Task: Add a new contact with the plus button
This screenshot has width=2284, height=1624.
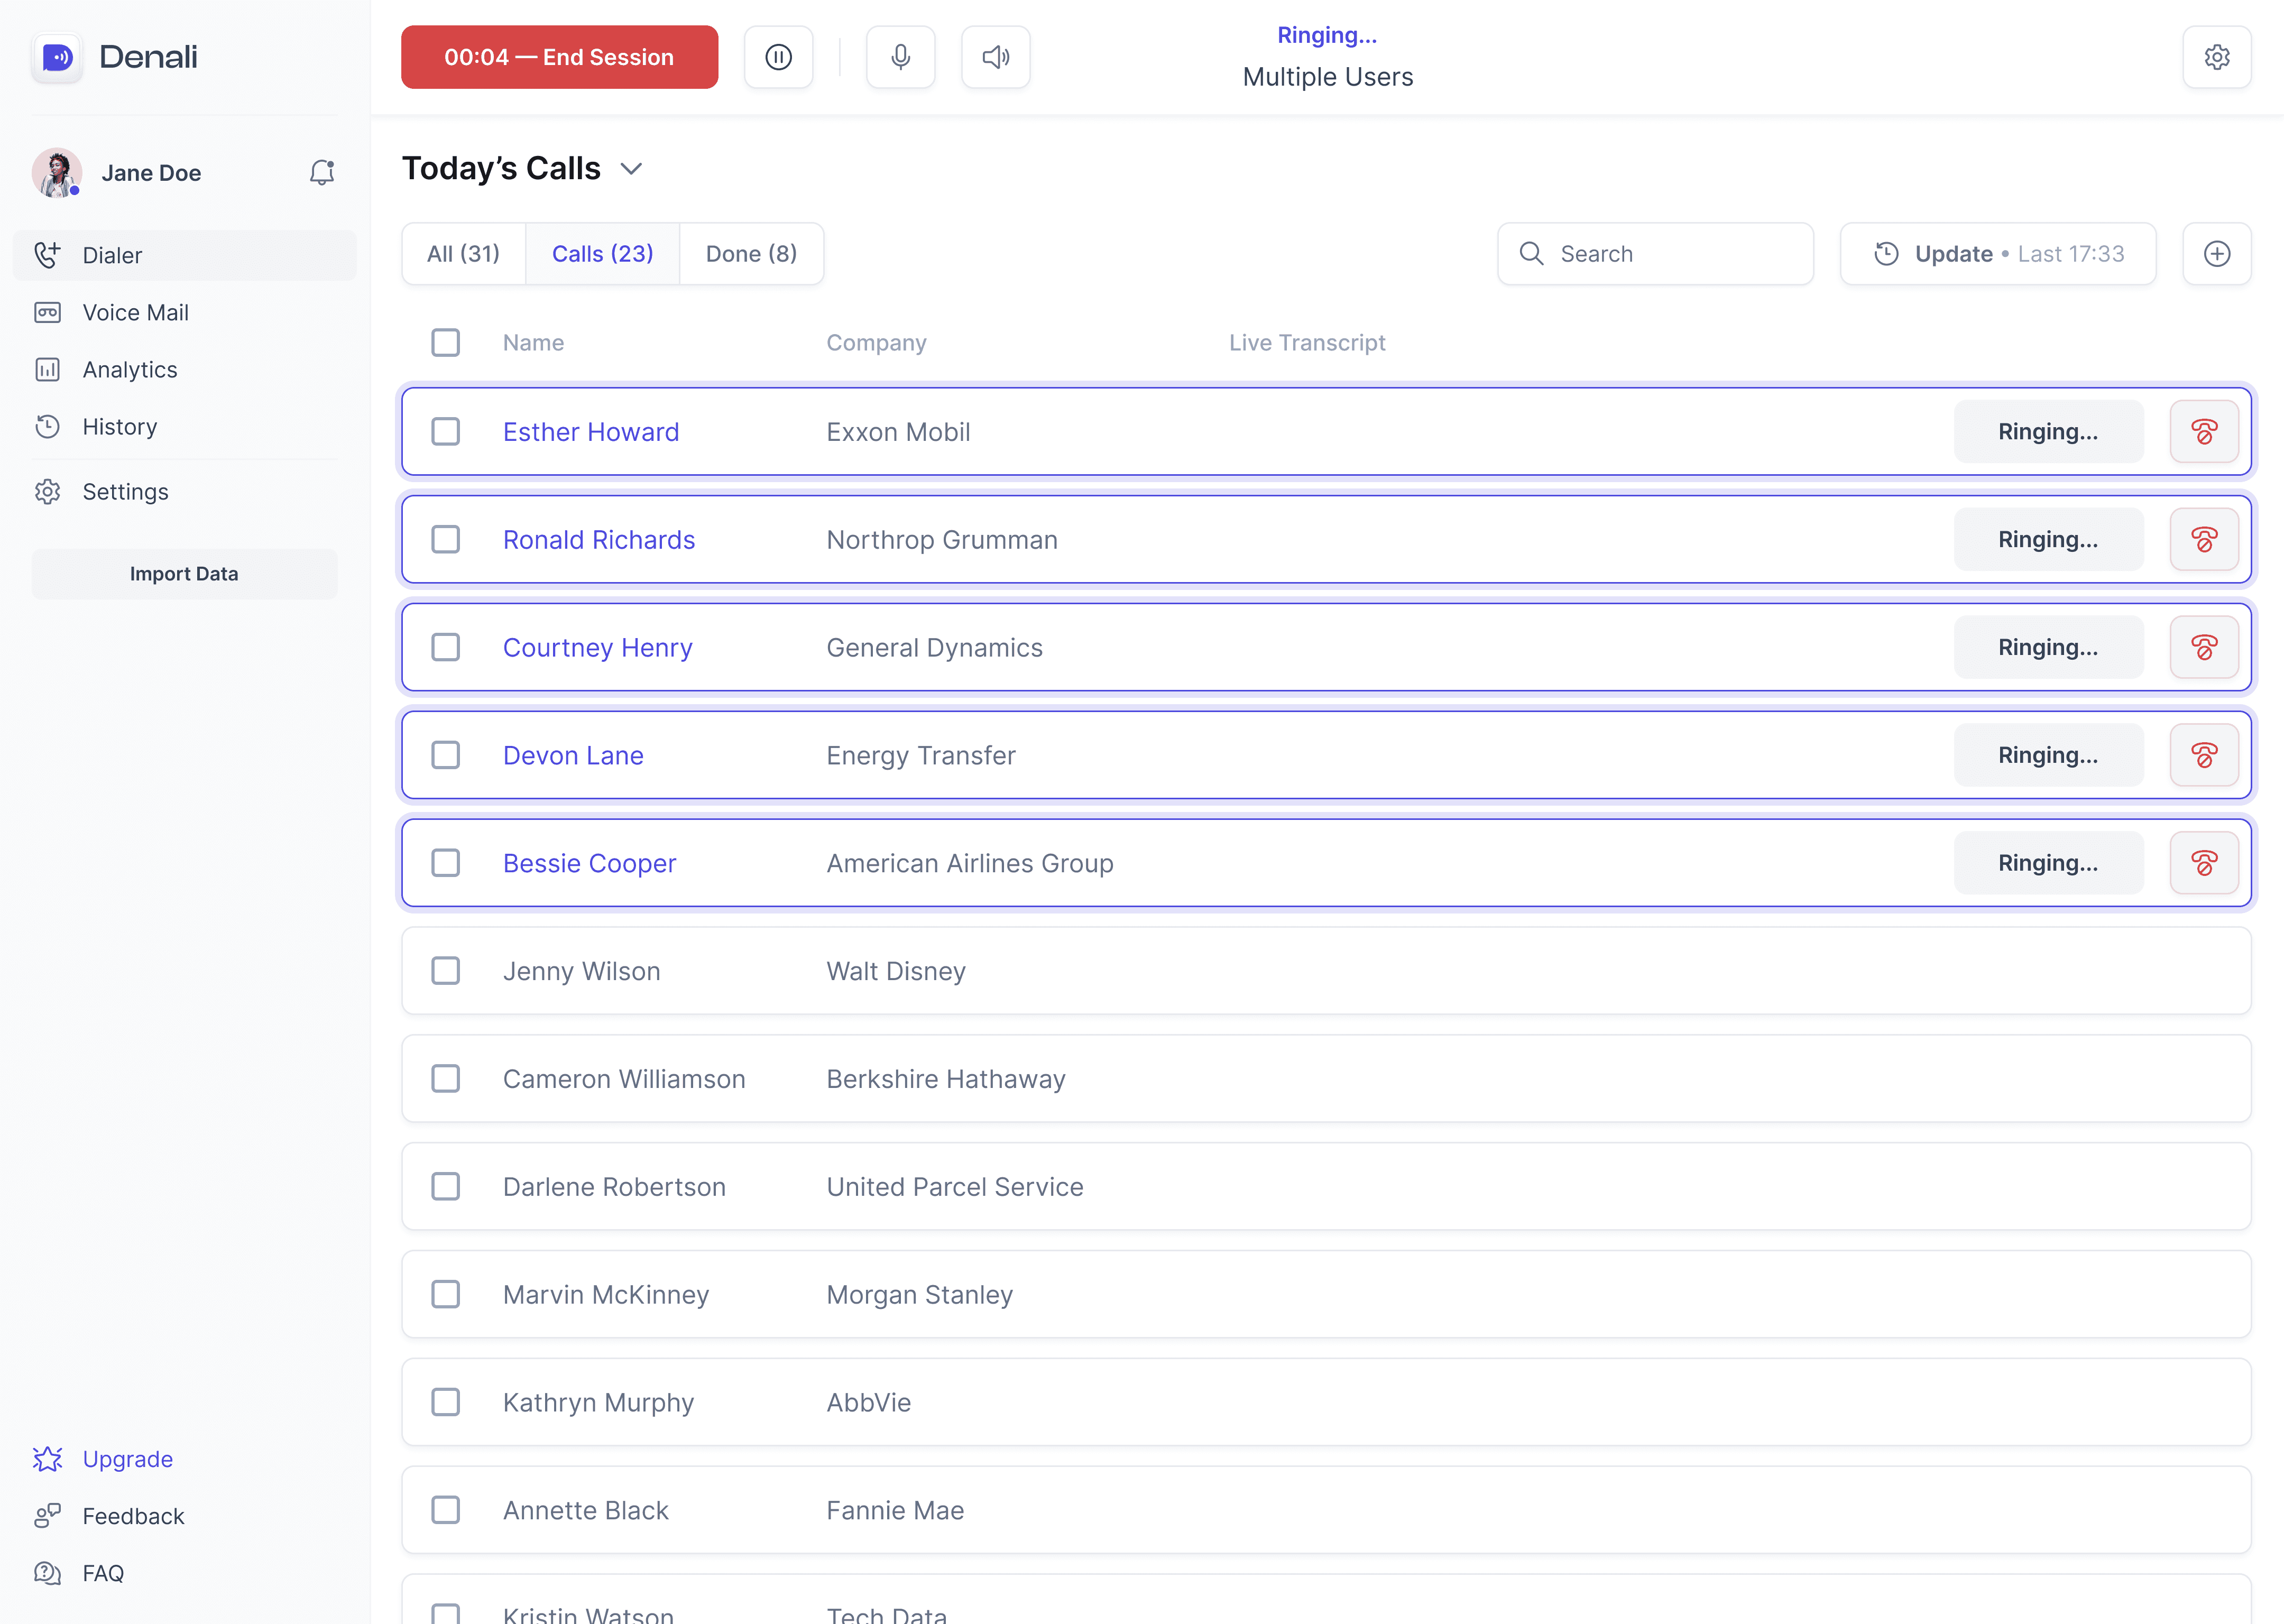Action: [x=2216, y=254]
